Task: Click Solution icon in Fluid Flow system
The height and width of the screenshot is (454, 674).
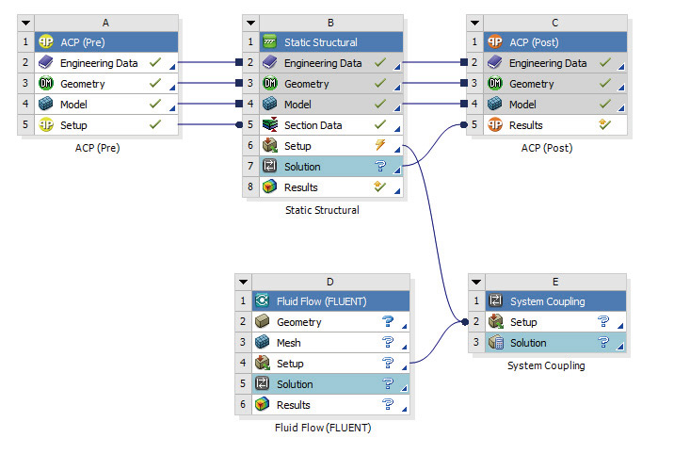Action: click(263, 383)
